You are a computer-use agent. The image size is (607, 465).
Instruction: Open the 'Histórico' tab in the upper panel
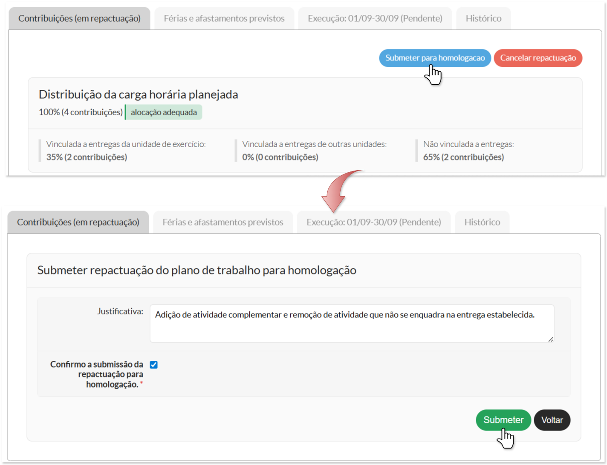[483, 18]
